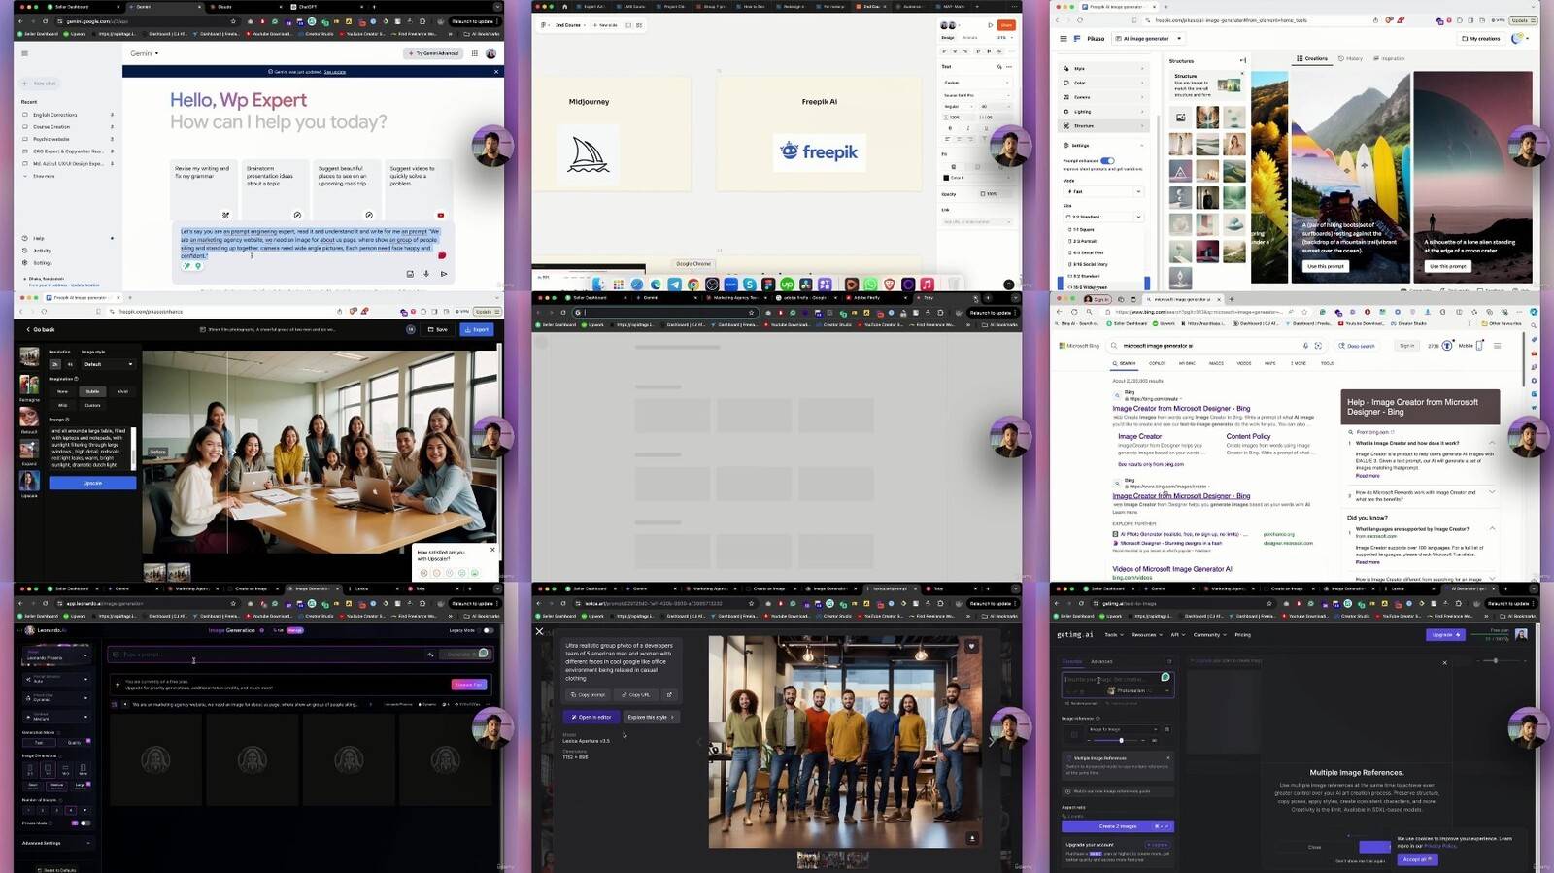This screenshot has width=1554, height=873.
Task: Toggle Legacy Mode in Leonardo
Action: click(488, 630)
